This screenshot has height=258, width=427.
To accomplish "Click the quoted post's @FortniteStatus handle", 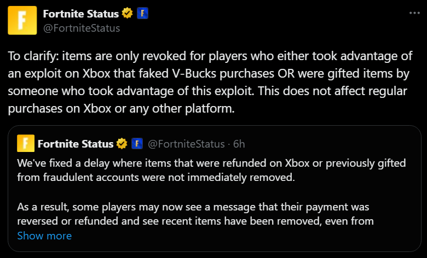I will 186,144.
